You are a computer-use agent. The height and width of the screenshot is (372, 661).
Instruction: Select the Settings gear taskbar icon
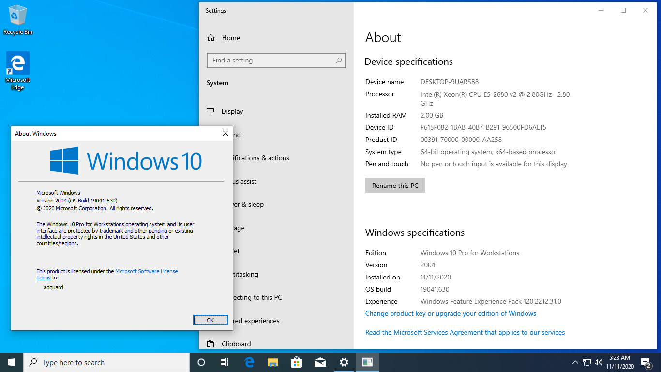(344, 362)
